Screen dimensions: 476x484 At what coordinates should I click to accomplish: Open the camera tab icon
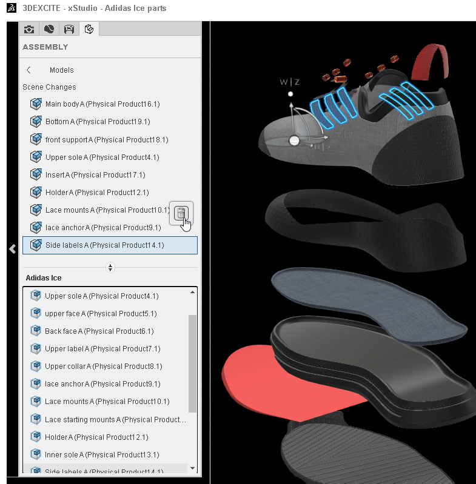click(29, 29)
